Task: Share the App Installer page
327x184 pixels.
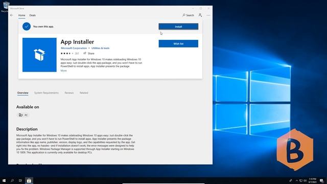Action: (x=89, y=53)
